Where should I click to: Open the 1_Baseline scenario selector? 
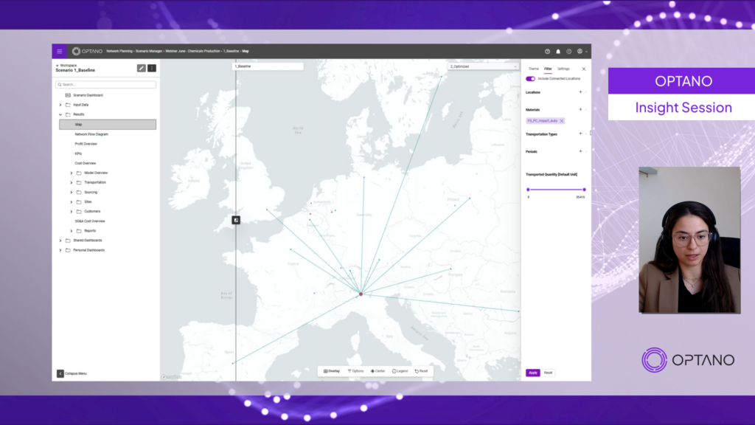tap(268, 66)
